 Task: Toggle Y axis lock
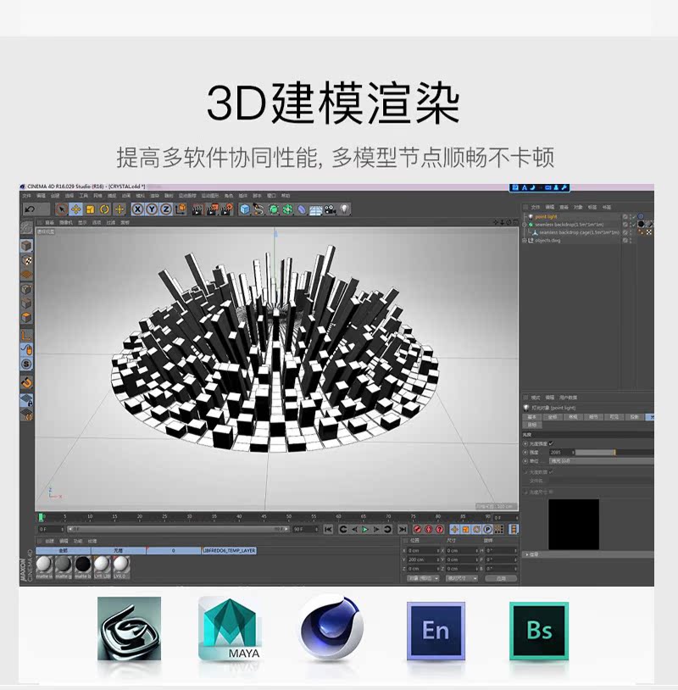[x=152, y=209]
